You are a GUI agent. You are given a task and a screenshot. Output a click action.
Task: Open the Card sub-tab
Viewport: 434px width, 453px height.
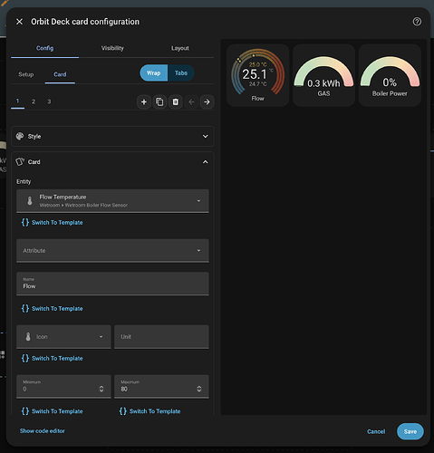tap(60, 74)
